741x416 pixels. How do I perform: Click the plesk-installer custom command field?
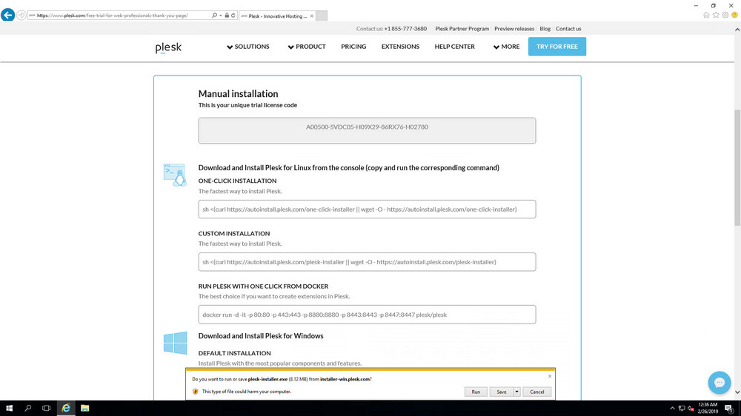368,262
